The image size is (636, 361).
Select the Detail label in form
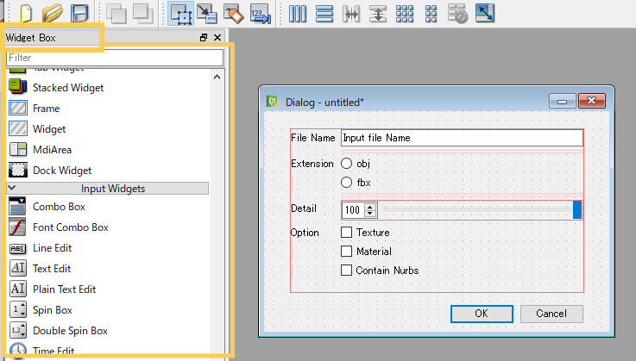304,209
